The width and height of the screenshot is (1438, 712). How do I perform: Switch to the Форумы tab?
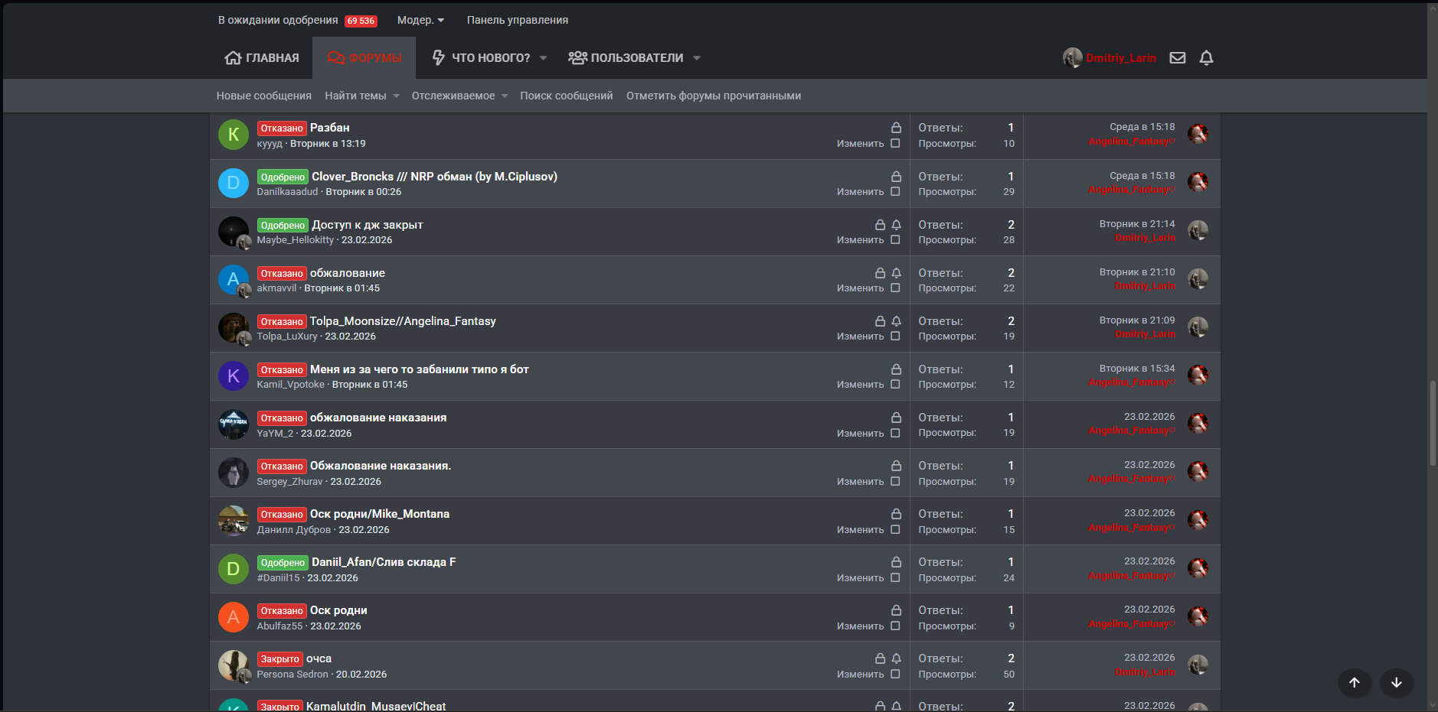[364, 58]
